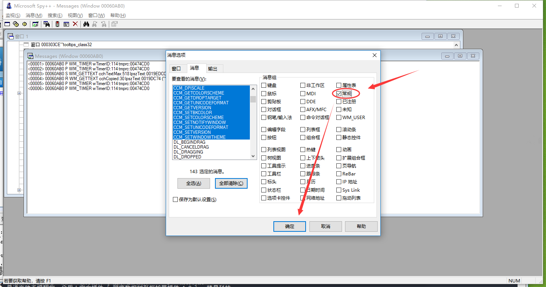Expand the top tree node plus icon

click(19, 93)
